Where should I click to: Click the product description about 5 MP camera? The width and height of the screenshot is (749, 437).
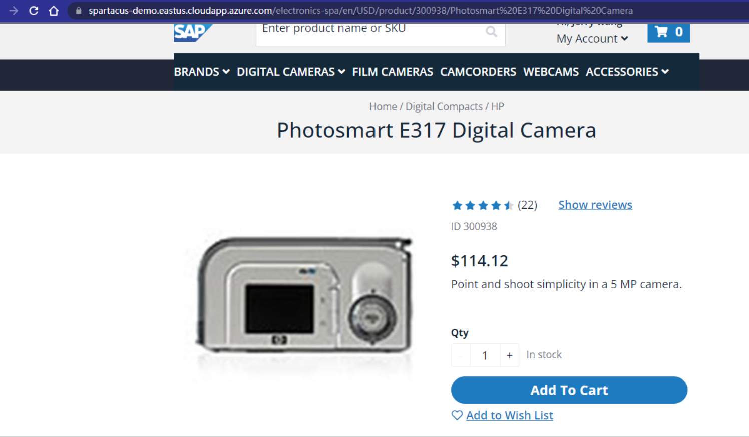(566, 284)
